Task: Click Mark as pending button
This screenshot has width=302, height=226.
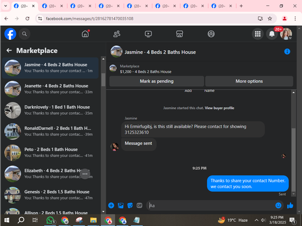Action: 156,81
